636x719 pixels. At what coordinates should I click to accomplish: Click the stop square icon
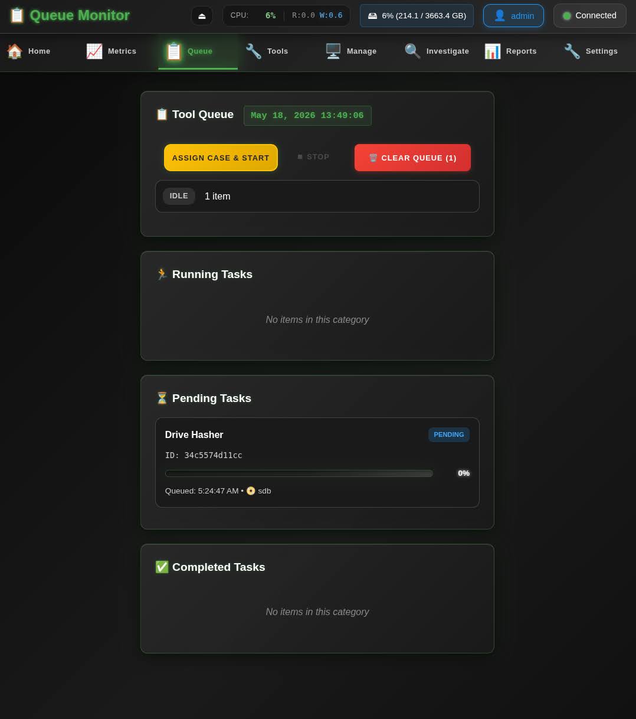[x=300, y=157]
